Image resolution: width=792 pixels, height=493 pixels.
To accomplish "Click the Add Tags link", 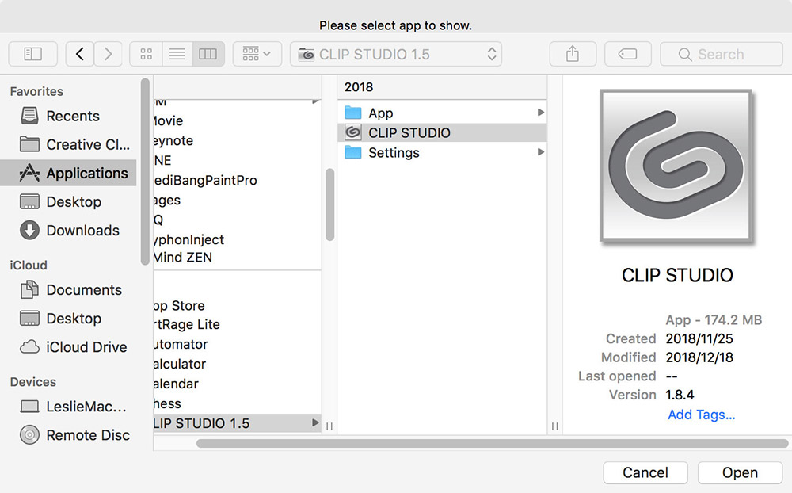I will click(702, 415).
